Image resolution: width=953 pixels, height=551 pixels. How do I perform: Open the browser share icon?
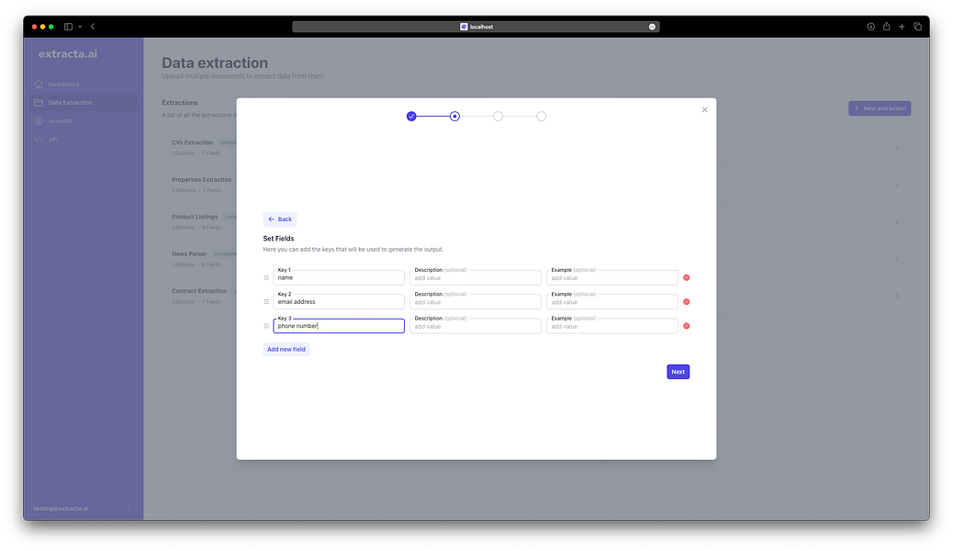886,26
